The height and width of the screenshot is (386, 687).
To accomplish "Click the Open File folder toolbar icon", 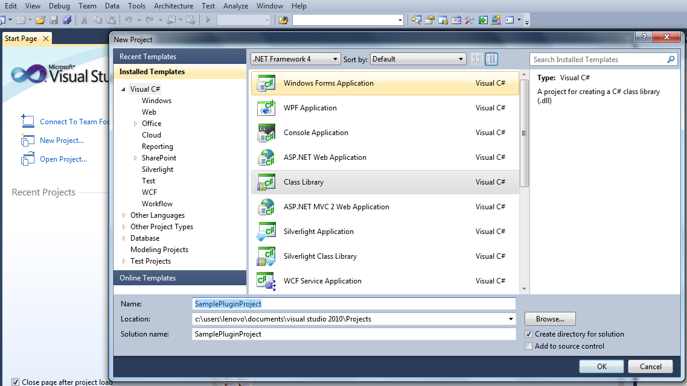I will 40,20.
